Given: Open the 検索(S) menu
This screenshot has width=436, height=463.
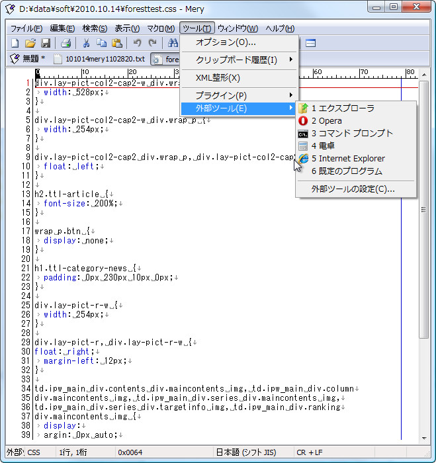Looking at the screenshot, I should point(95,28).
